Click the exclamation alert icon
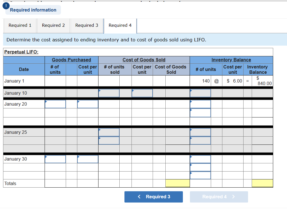This screenshot has height=209, width=287. coord(6,6)
